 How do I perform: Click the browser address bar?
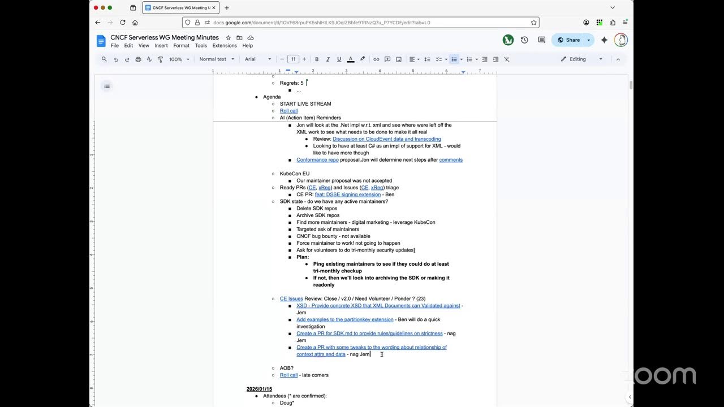360,23
